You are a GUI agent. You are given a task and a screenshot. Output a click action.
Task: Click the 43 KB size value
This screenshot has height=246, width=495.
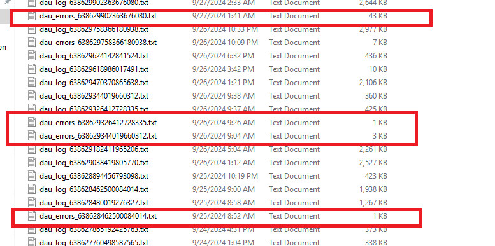point(378,16)
